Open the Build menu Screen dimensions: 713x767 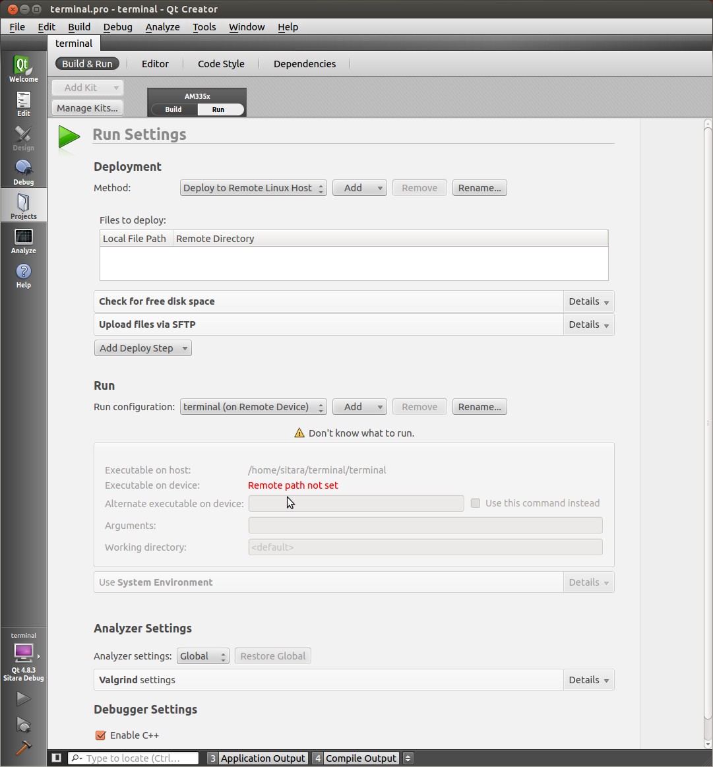(79, 27)
